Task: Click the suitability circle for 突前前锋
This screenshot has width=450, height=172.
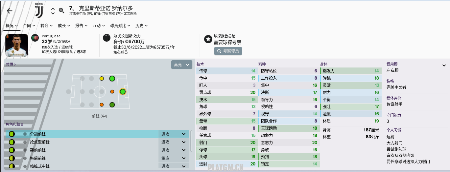Action: click(x=12, y=150)
